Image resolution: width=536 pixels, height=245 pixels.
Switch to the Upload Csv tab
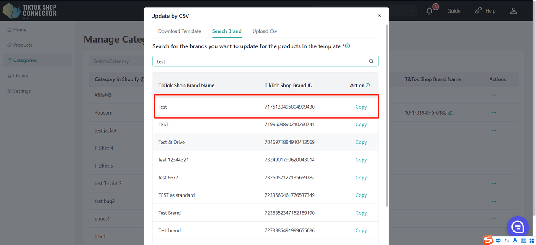point(265,31)
